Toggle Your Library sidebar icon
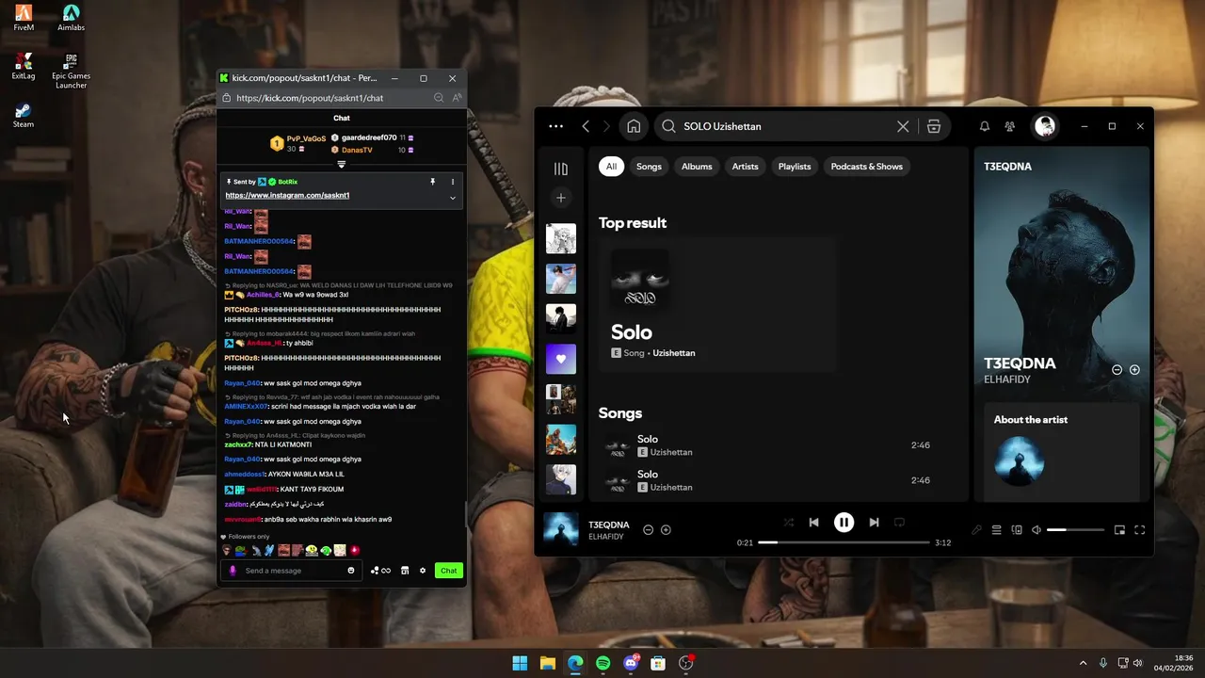Screen dimensions: 1205x678 point(561,169)
